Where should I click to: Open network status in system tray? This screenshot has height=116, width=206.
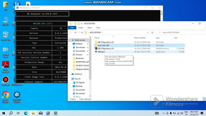click(178, 113)
